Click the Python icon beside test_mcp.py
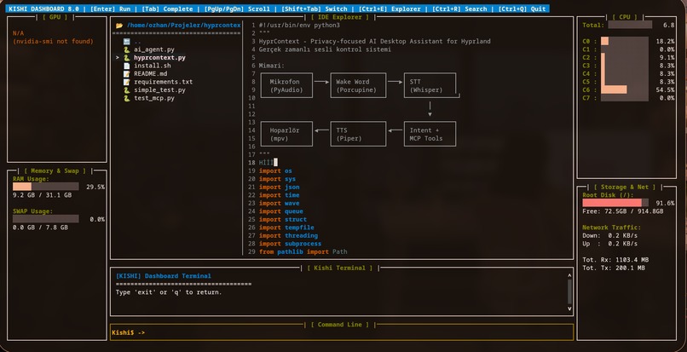 tap(127, 98)
